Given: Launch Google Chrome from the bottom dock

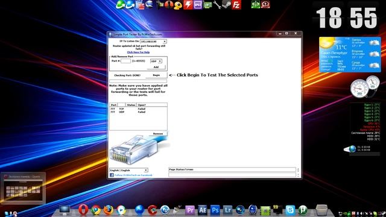Looking at the screenshot, I should tap(96, 210).
